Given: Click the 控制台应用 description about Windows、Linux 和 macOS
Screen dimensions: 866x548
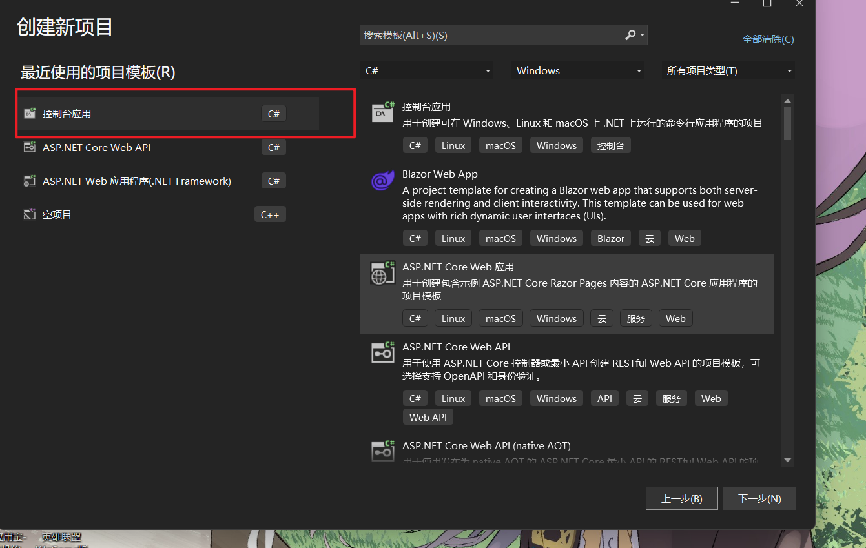Looking at the screenshot, I should 582,123.
